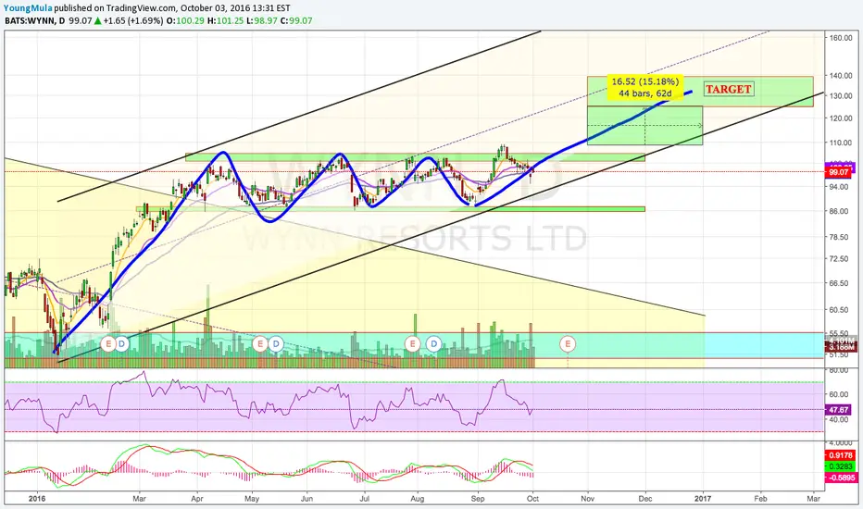Click the Oct label on time axis
Viewport: 863px width, 509px height.
pyautogui.click(x=532, y=499)
